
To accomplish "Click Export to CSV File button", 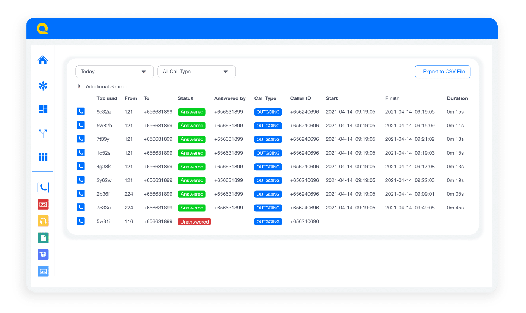I will tap(443, 72).
